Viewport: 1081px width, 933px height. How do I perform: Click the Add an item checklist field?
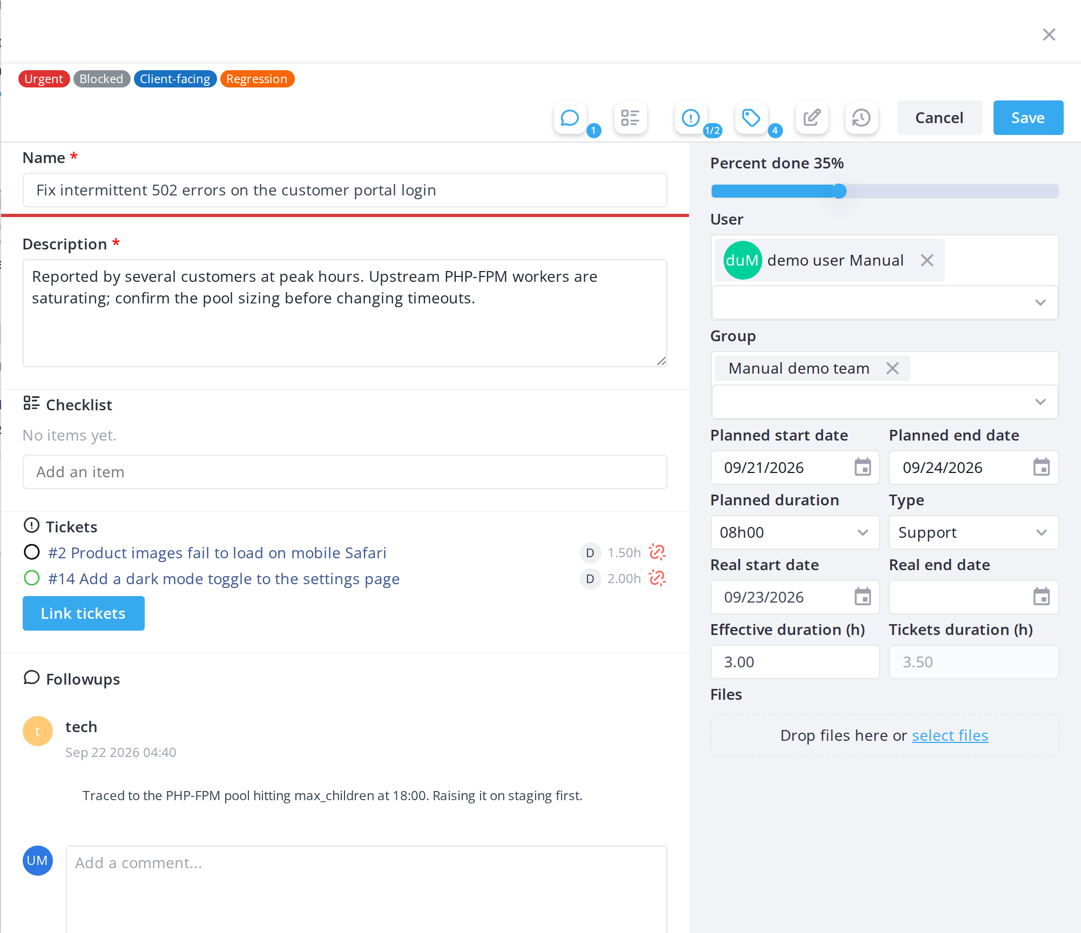pyautogui.click(x=344, y=472)
